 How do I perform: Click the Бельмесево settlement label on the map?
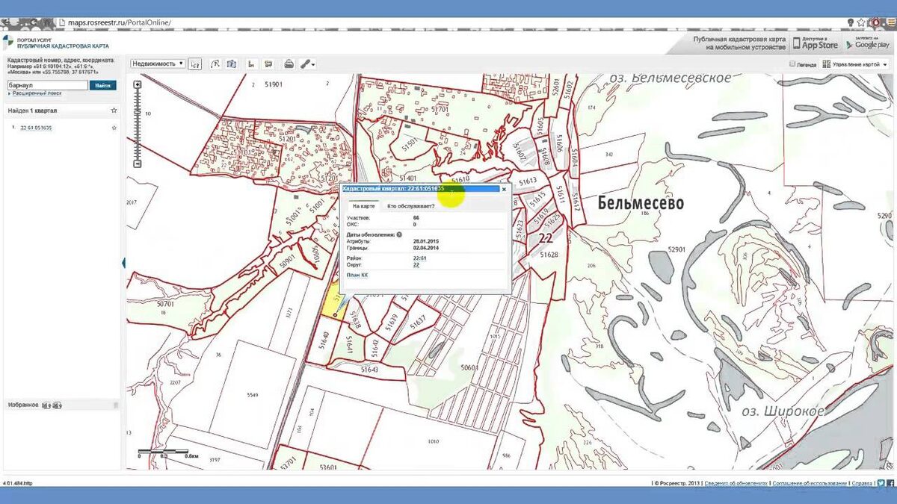coord(641,203)
